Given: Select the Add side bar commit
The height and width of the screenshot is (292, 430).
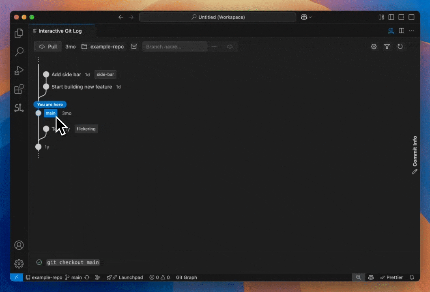Looking at the screenshot, I should point(66,74).
